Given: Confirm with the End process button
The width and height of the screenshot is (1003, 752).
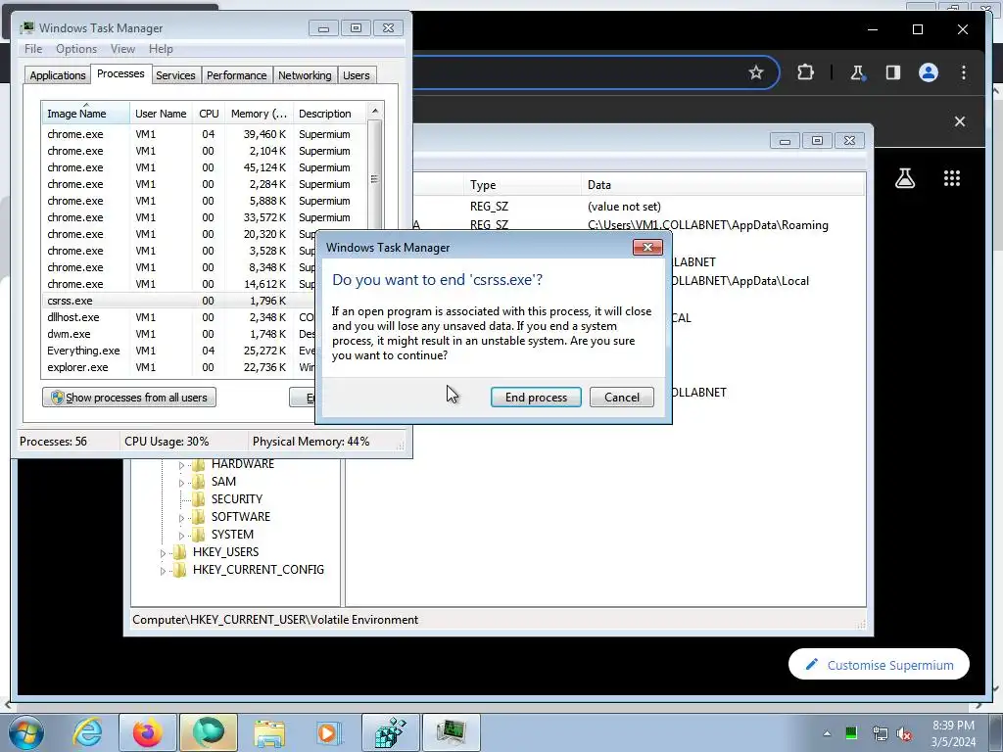Looking at the screenshot, I should (x=536, y=398).
